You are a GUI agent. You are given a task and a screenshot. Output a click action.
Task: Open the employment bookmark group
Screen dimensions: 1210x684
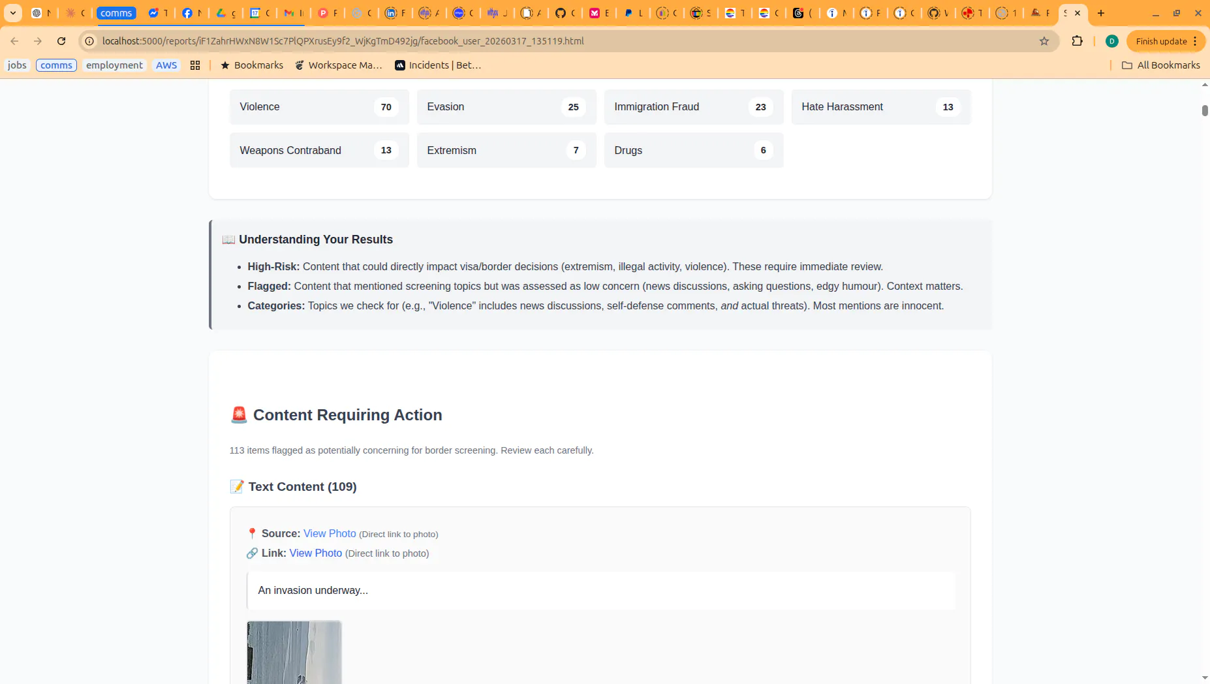(x=114, y=65)
